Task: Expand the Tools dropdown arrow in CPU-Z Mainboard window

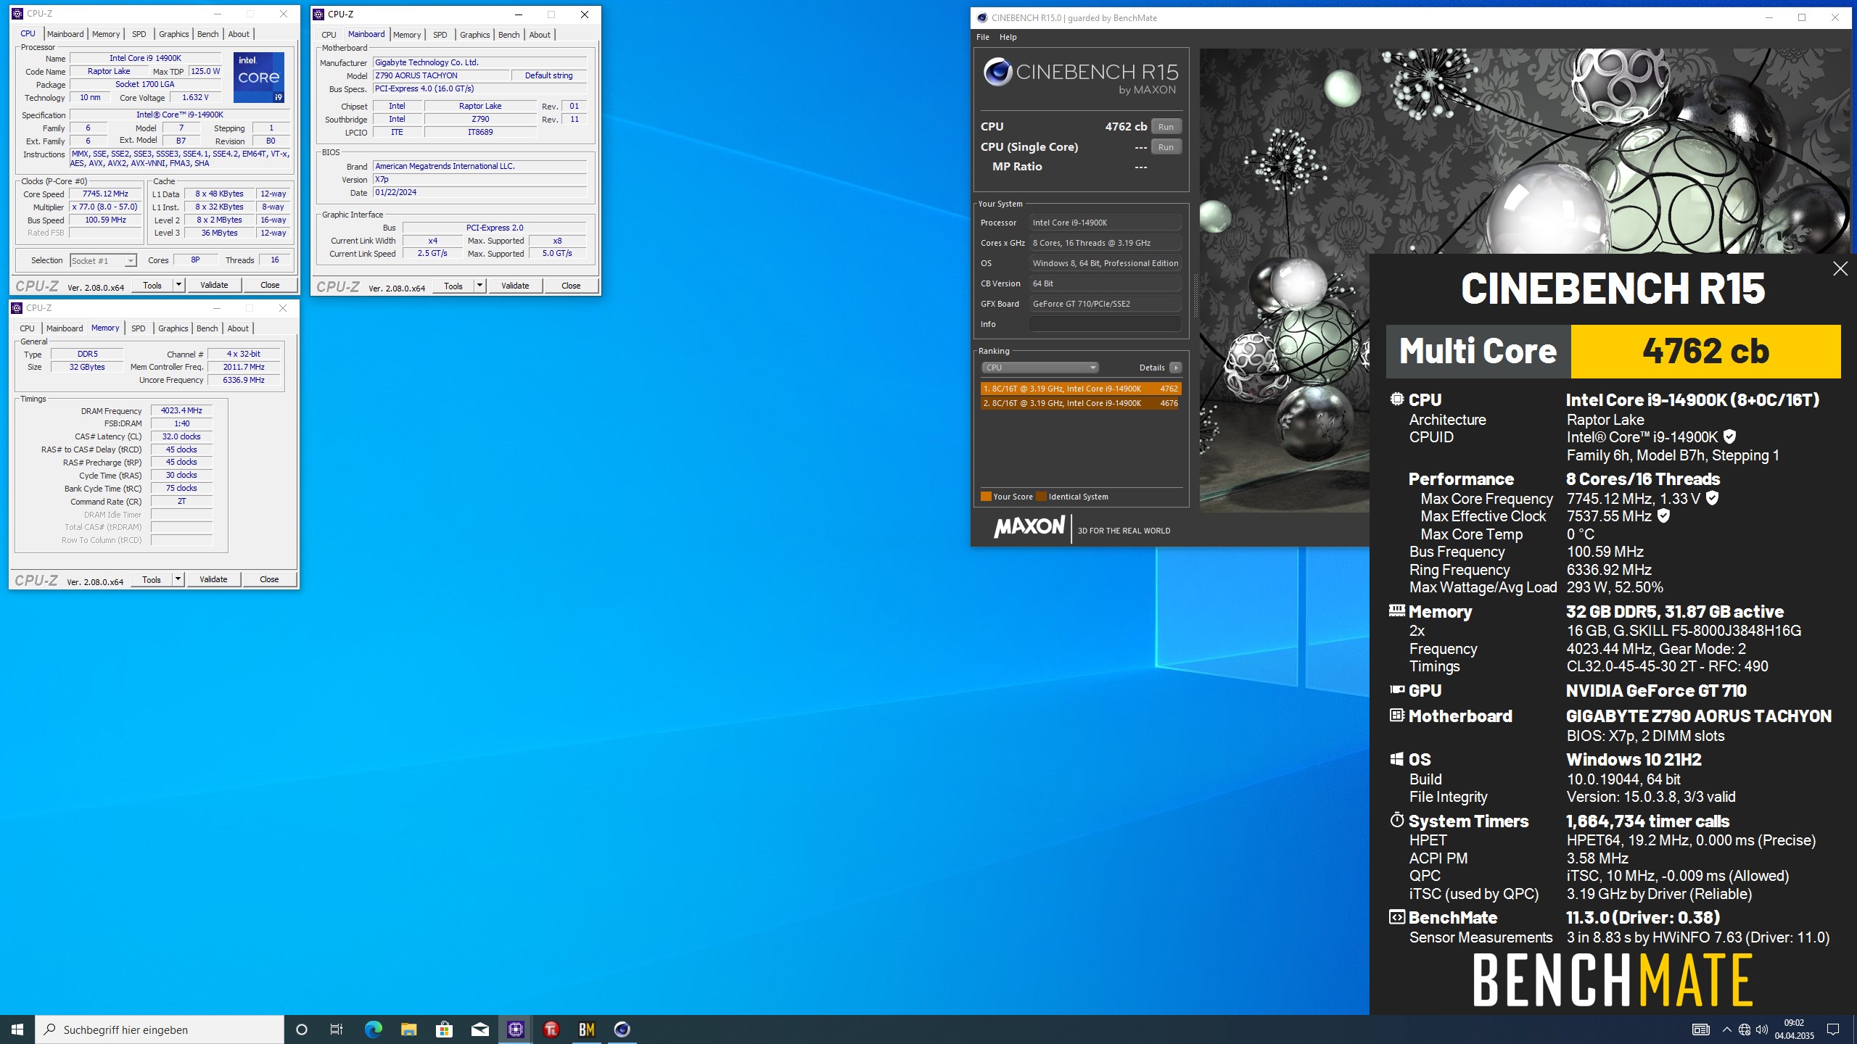Action: tap(479, 286)
